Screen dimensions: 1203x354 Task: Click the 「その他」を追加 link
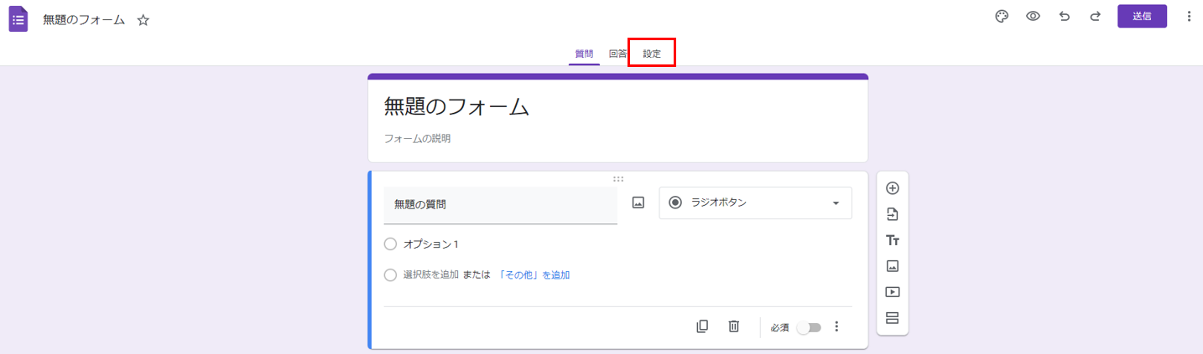pyautogui.click(x=534, y=274)
